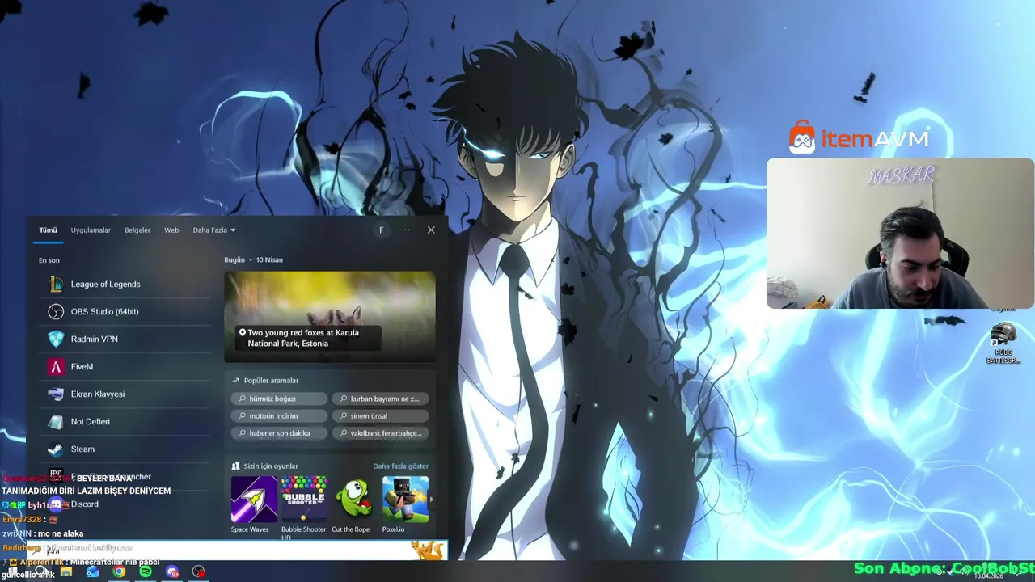Open the three-dot options menu
Image resolution: width=1035 pixels, height=582 pixels.
click(x=408, y=230)
